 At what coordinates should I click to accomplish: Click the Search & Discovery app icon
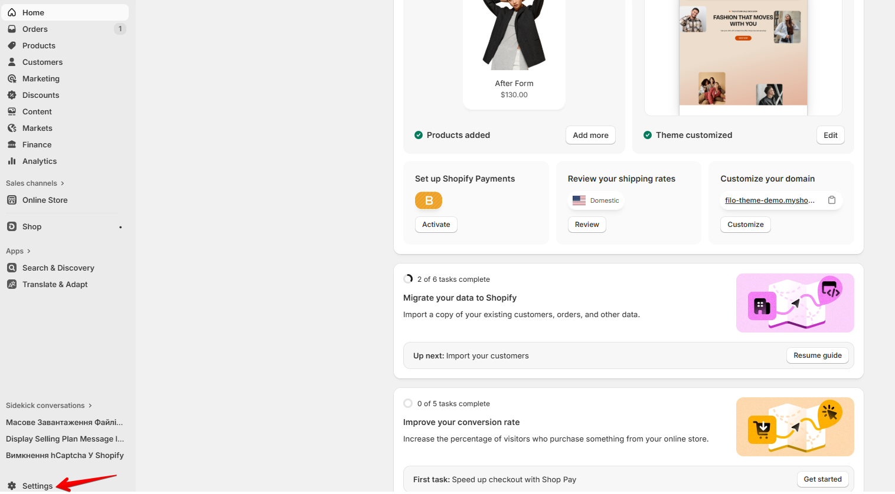(x=12, y=268)
